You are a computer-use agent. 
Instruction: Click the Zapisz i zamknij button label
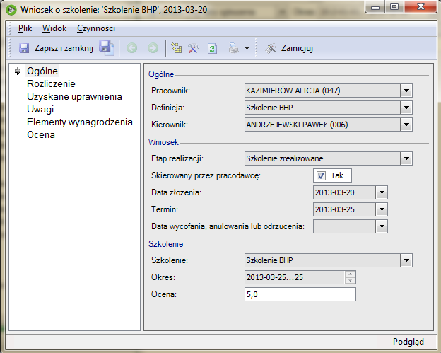[64, 48]
